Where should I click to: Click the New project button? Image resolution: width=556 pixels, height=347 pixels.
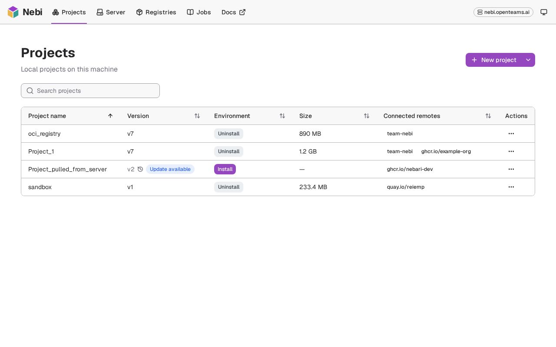tap(494, 60)
